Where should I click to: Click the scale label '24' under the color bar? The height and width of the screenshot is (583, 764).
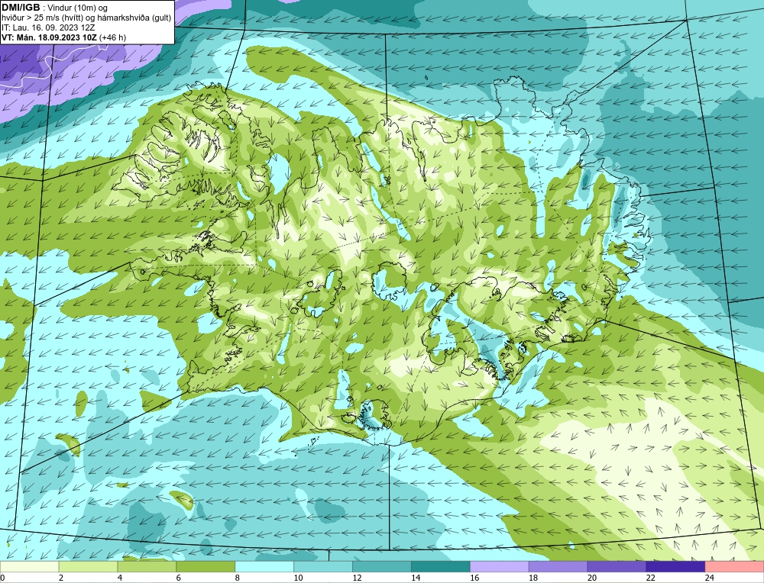pos(710,578)
